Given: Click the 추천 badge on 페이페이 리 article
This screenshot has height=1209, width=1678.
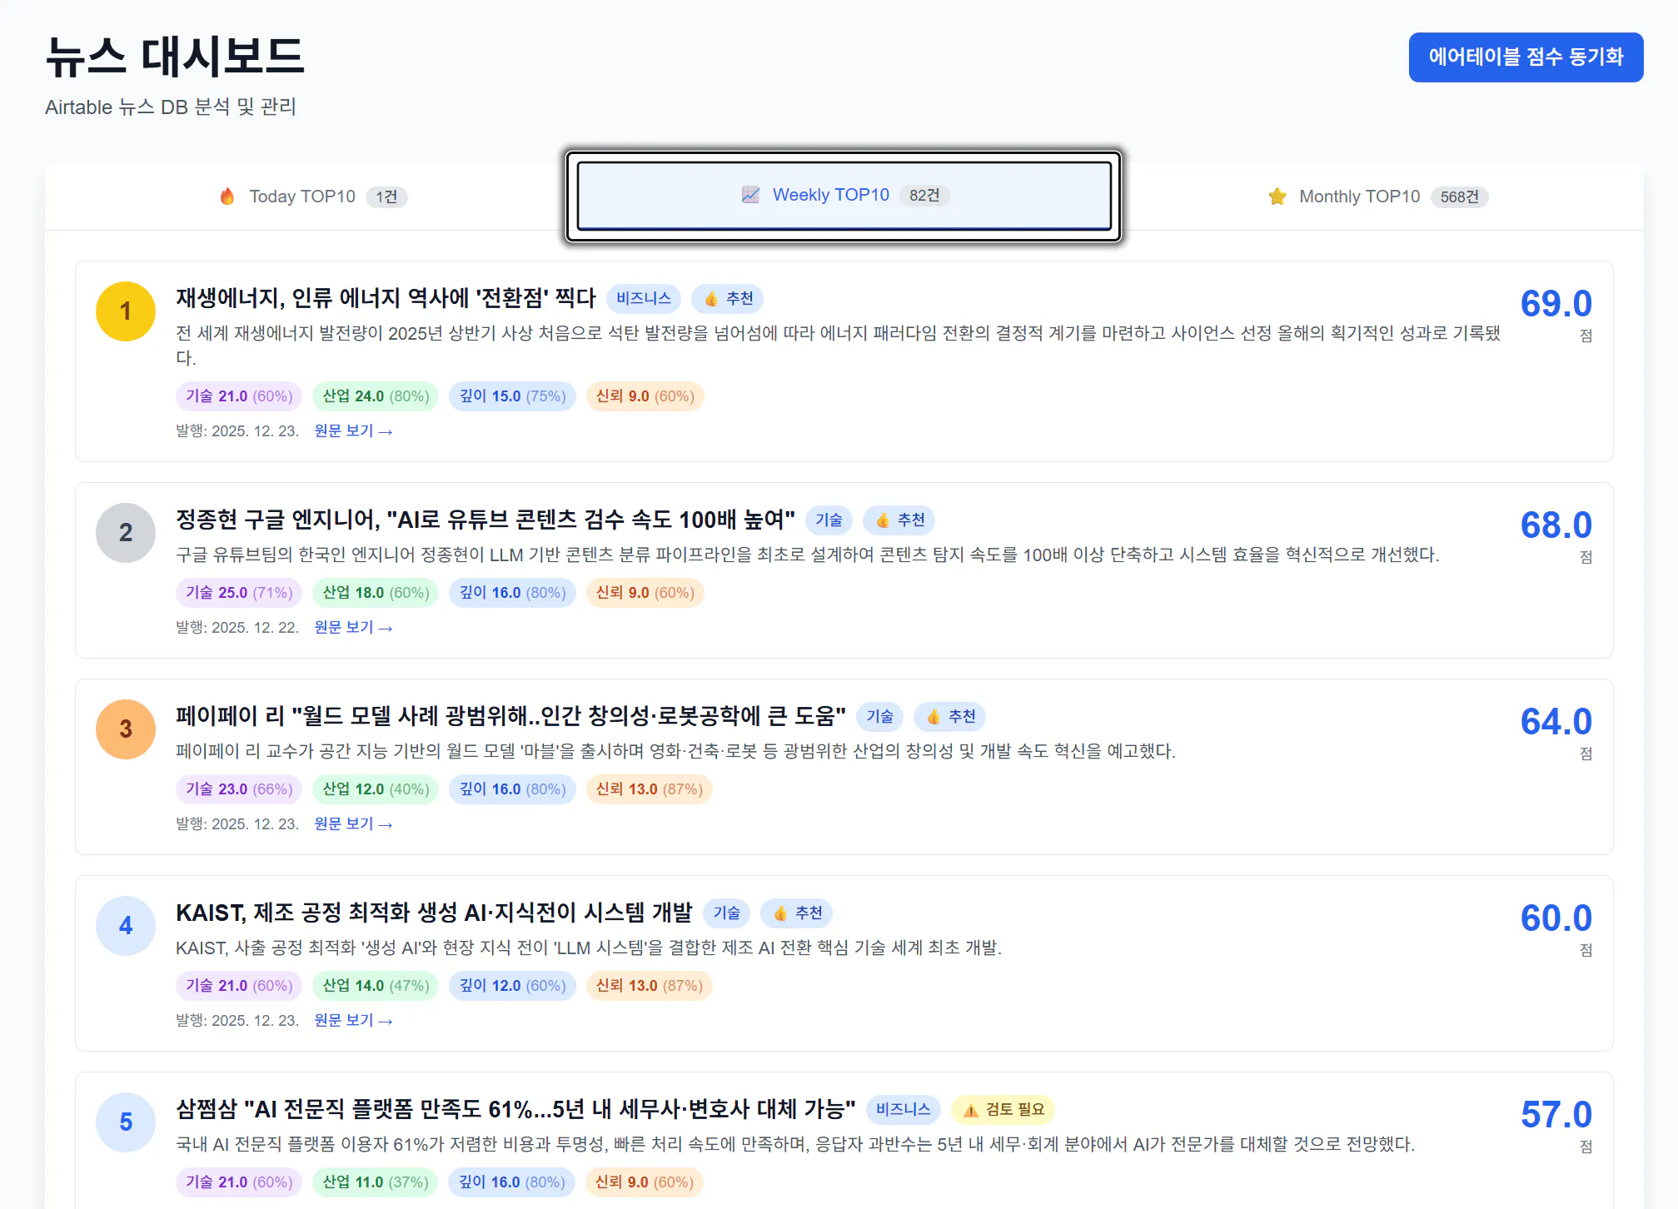Looking at the screenshot, I should 950,717.
